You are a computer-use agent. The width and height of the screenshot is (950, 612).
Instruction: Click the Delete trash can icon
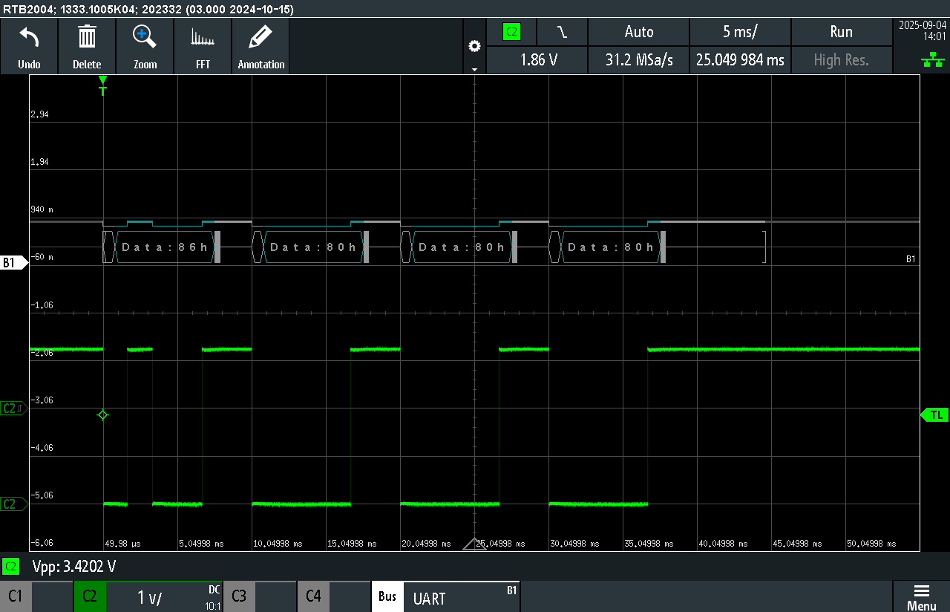tap(87, 37)
